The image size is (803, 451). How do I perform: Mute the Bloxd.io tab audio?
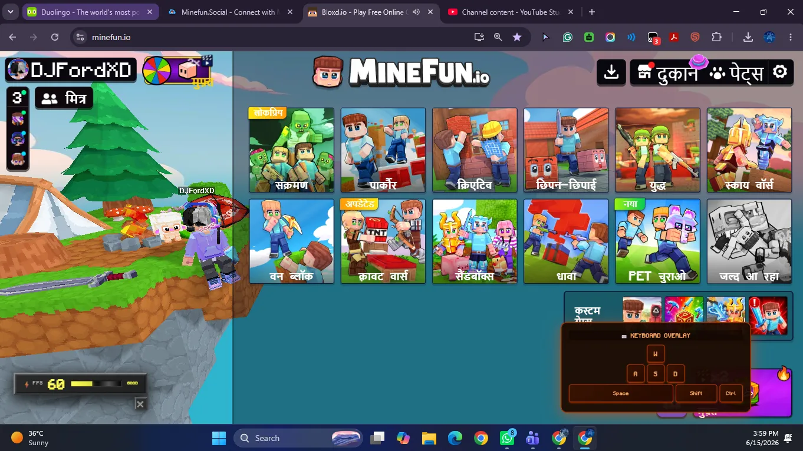(x=417, y=12)
